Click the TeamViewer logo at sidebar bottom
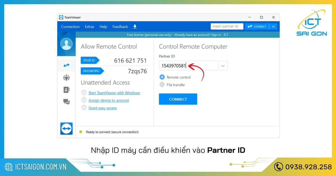This screenshot has height=176, width=336. tap(66, 129)
